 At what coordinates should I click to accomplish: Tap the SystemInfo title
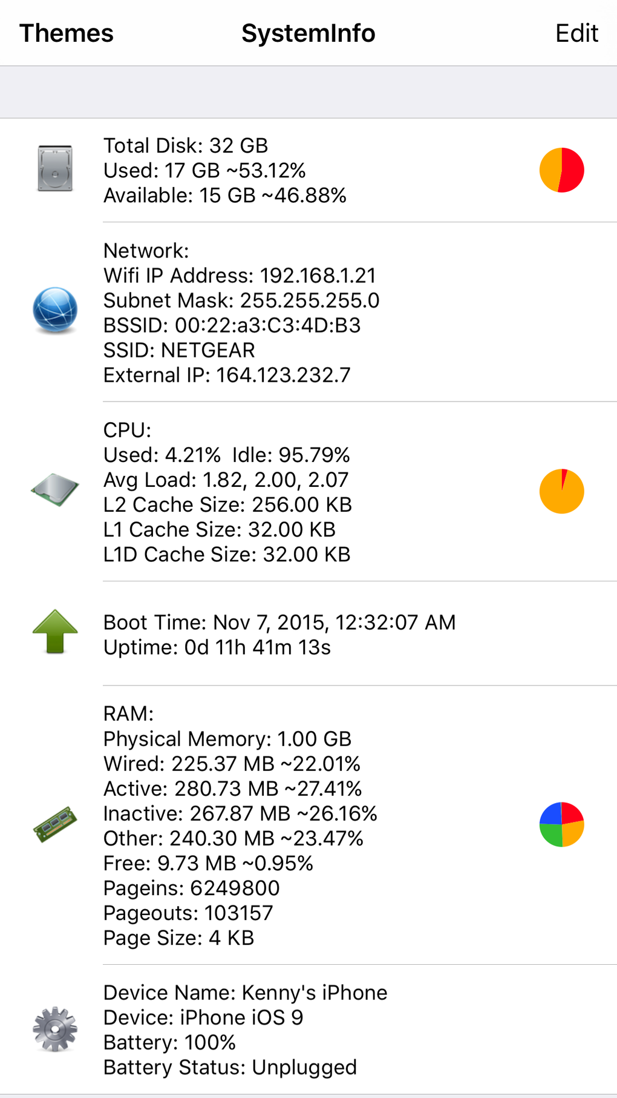coord(308,33)
